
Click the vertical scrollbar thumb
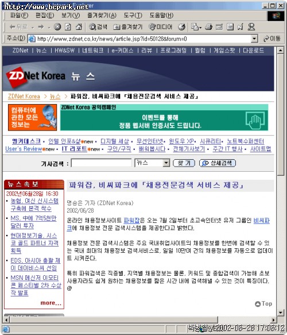pyautogui.click(x=281, y=115)
